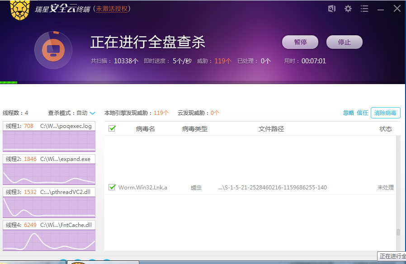This screenshot has width=406, height=264.
Task: Minimize the Rising security window
Action: [381, 9]
